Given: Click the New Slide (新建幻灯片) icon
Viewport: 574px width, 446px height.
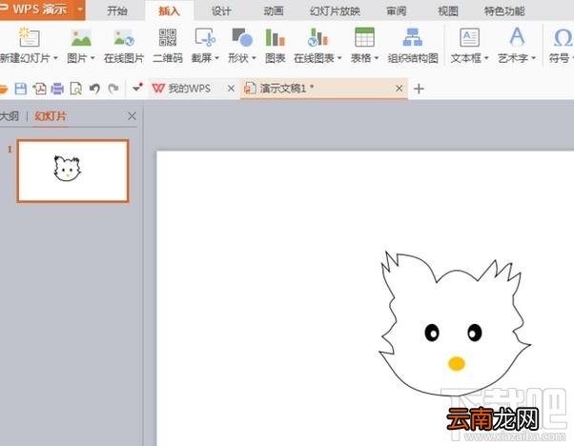Looking at the screenshot, I should click(29, 37).
